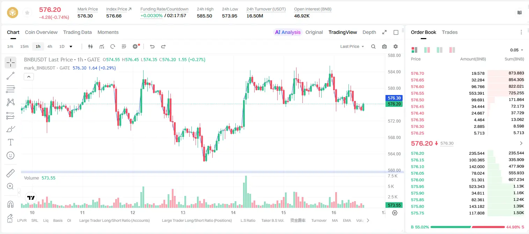Click the blue 576.30 mark price label
This screenshot has height=234, width=529.
click(394, 98)
